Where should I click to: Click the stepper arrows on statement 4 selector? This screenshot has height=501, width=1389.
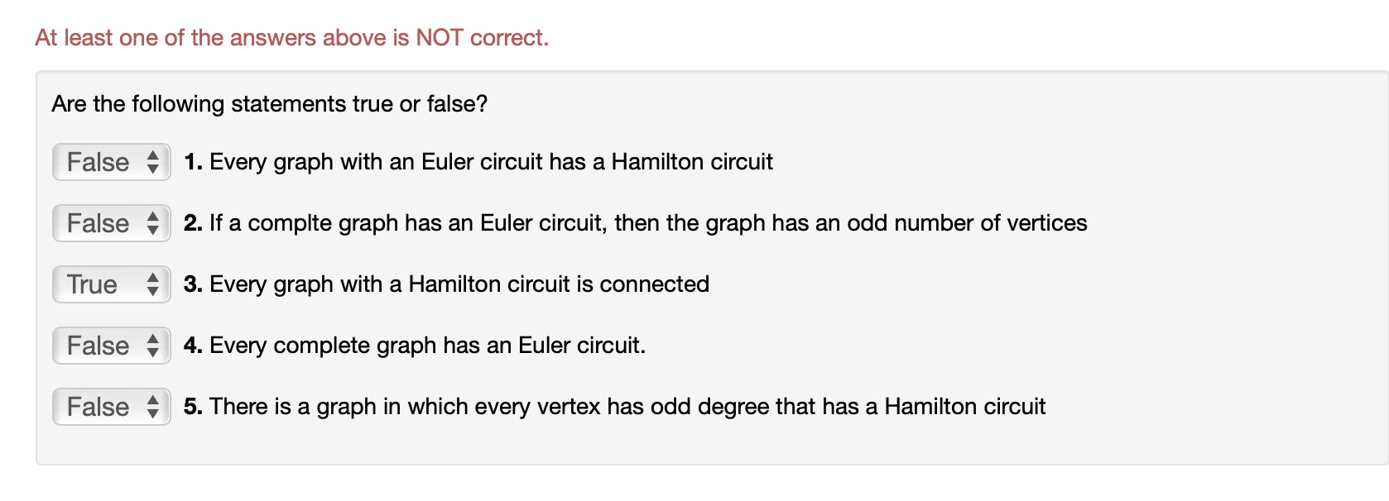(154, 346)
